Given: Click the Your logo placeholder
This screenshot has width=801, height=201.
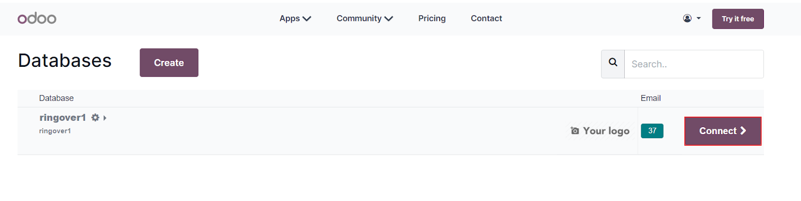Looking at the screenshot, I should coord(600,131).
